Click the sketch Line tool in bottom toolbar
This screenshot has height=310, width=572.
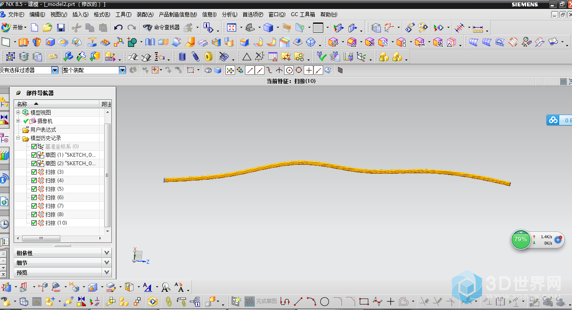pyautogui.click(x=298, y=302)
